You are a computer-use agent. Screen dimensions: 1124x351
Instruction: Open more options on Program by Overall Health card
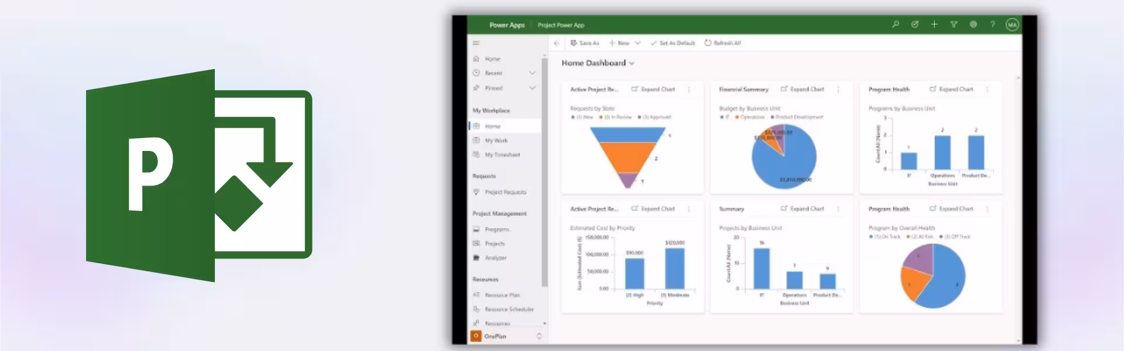pyautogui.click(x=988, y=209)
